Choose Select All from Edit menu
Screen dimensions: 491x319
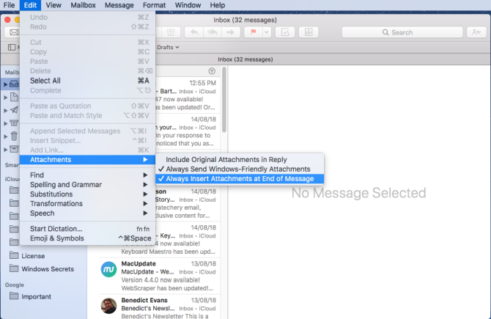(x=87, y=81)
